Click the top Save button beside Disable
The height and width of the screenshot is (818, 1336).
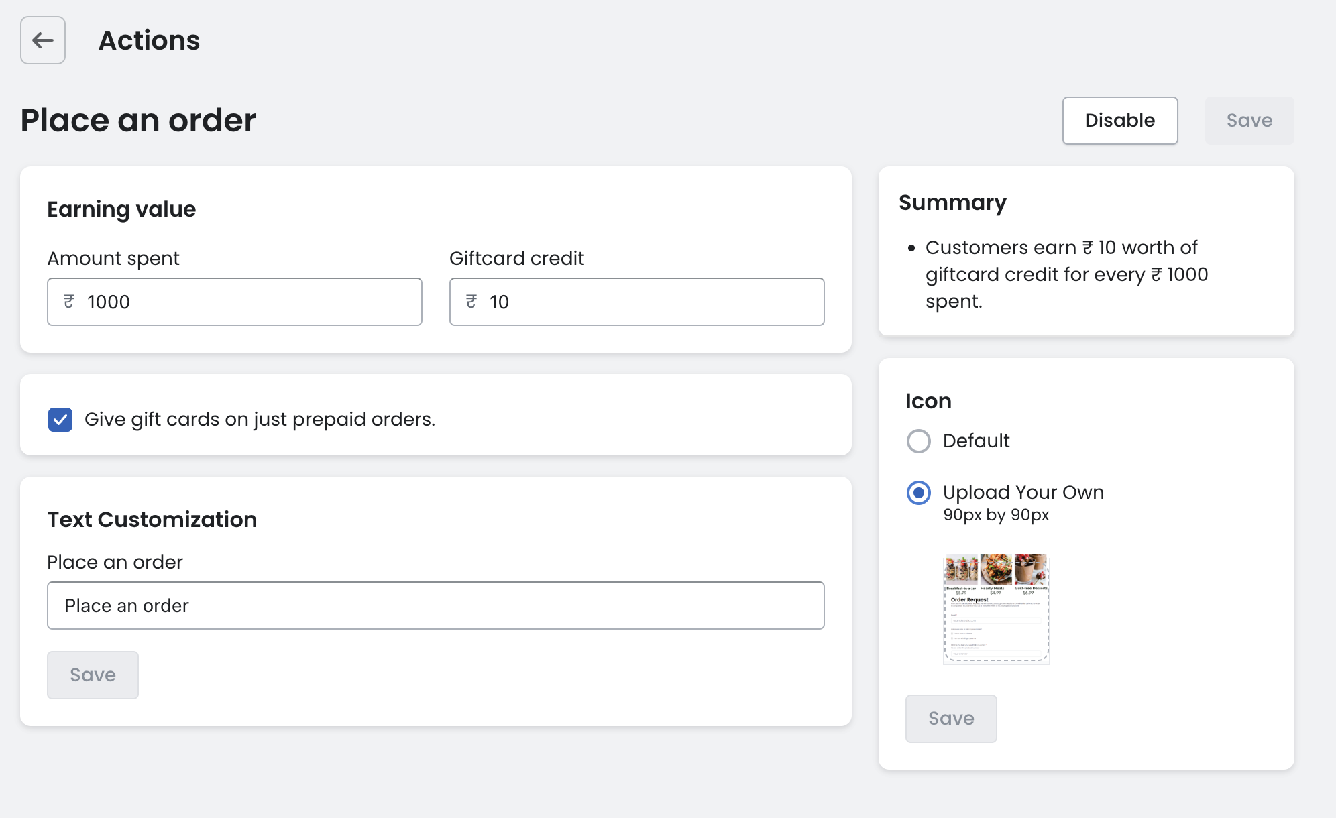click(x=1249, y=121)
